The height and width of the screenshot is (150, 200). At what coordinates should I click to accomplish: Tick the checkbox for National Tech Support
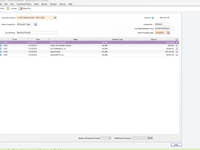click(177, 42)
